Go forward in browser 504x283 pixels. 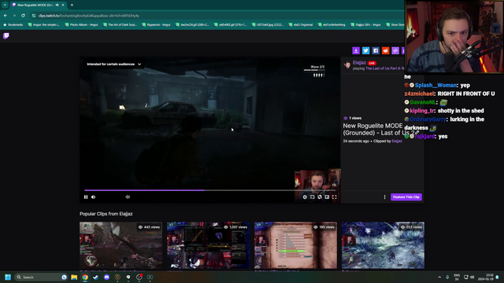[x=14, y=16]
